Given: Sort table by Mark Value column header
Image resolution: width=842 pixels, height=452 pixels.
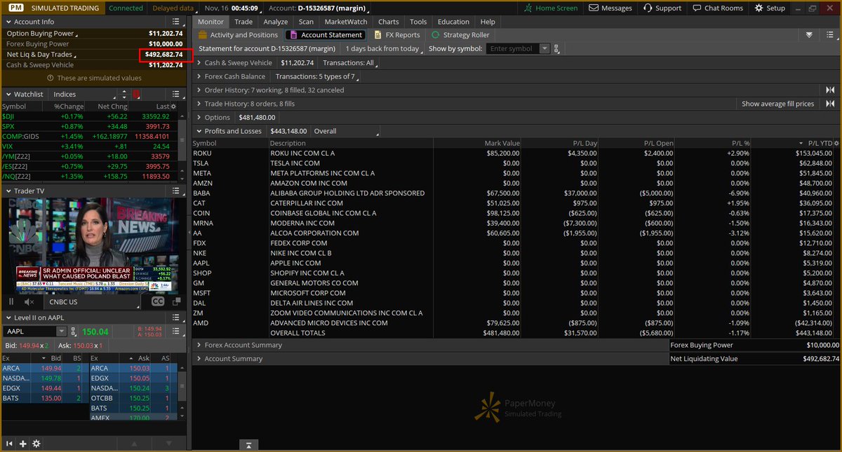Looking at the screenshot, I should (x=478, y=143).
